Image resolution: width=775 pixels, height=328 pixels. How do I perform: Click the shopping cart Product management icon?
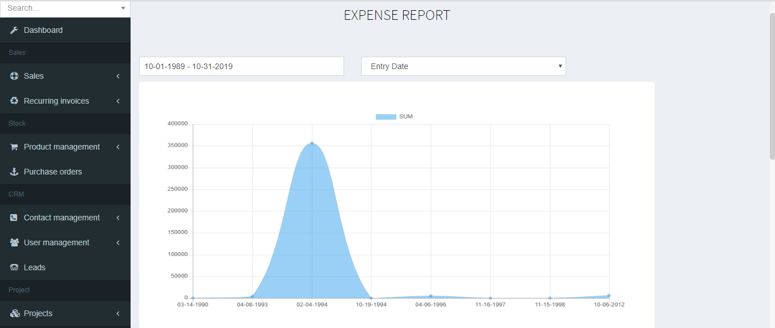coord(14,147)
